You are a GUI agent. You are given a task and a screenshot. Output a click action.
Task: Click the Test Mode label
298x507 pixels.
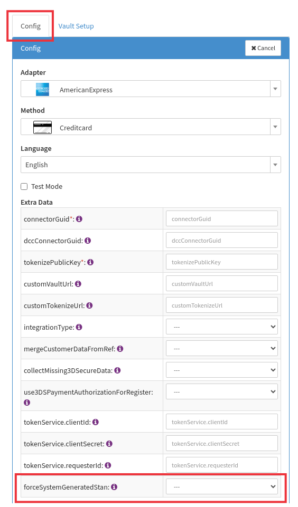(46, 187)
